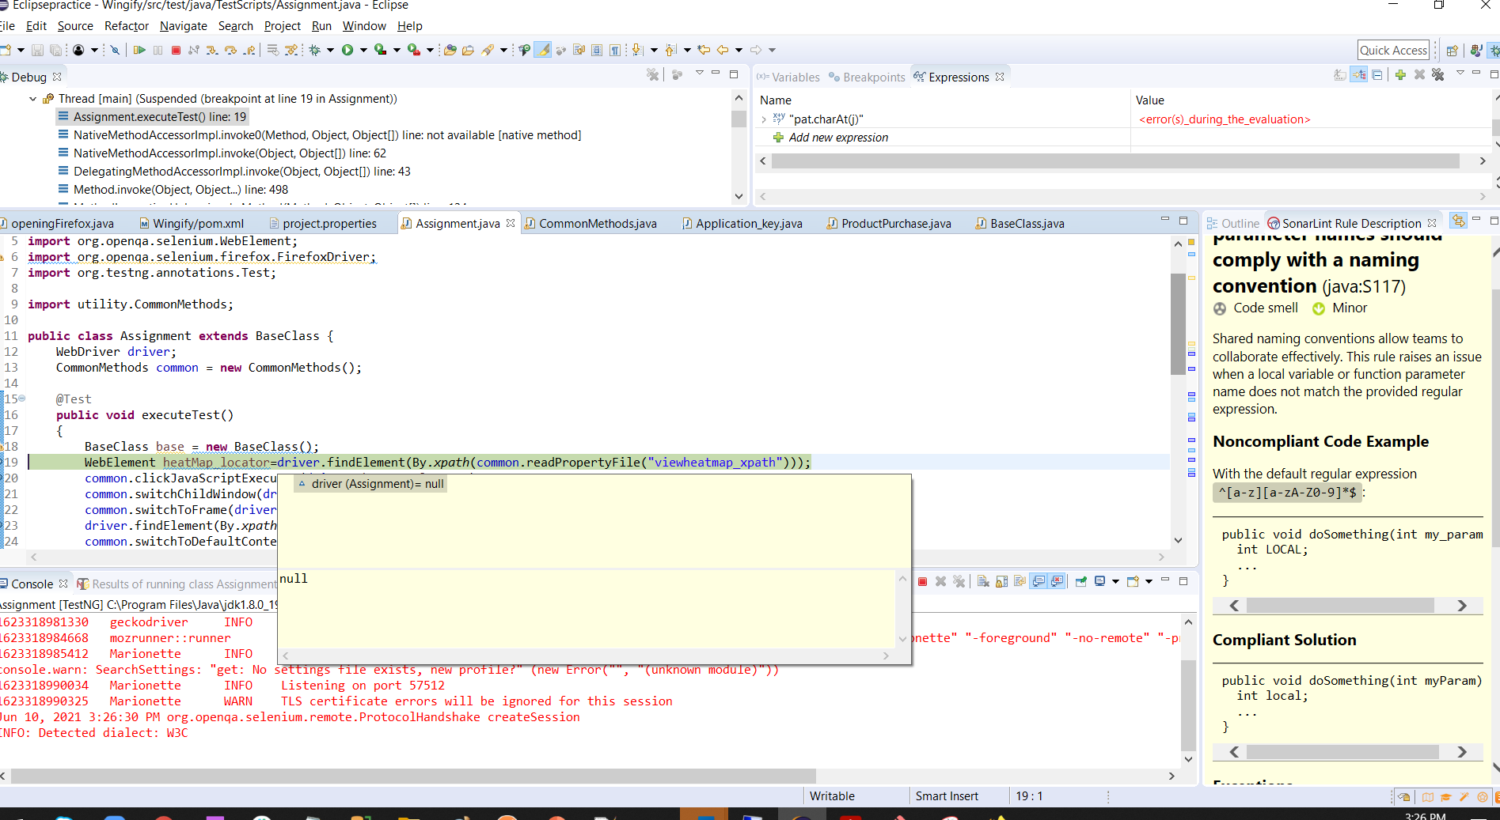Click Open New Console icon

tap(1133, 582)
